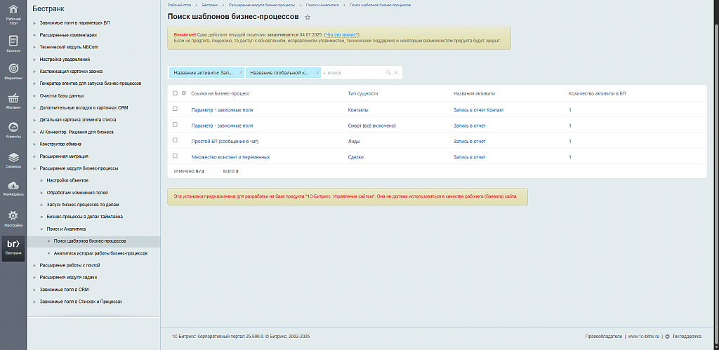Open the Маркетинг sidebar section
This screenshot has height=350, width=719.
tap(13, 71)
